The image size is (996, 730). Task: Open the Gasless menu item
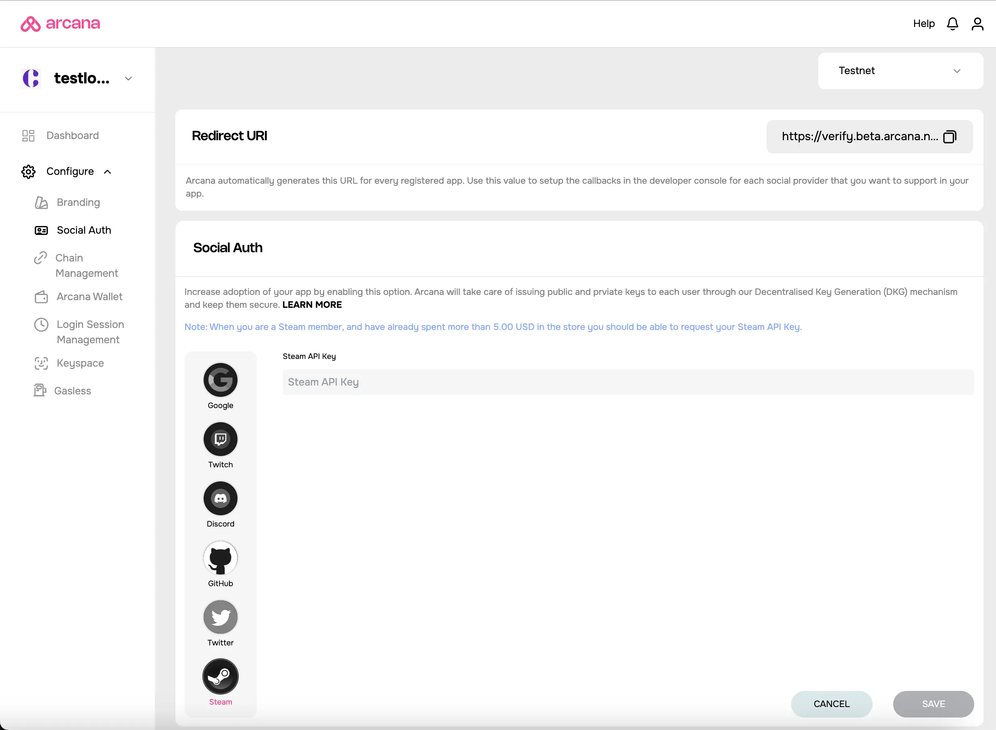(x=73, y=391)
